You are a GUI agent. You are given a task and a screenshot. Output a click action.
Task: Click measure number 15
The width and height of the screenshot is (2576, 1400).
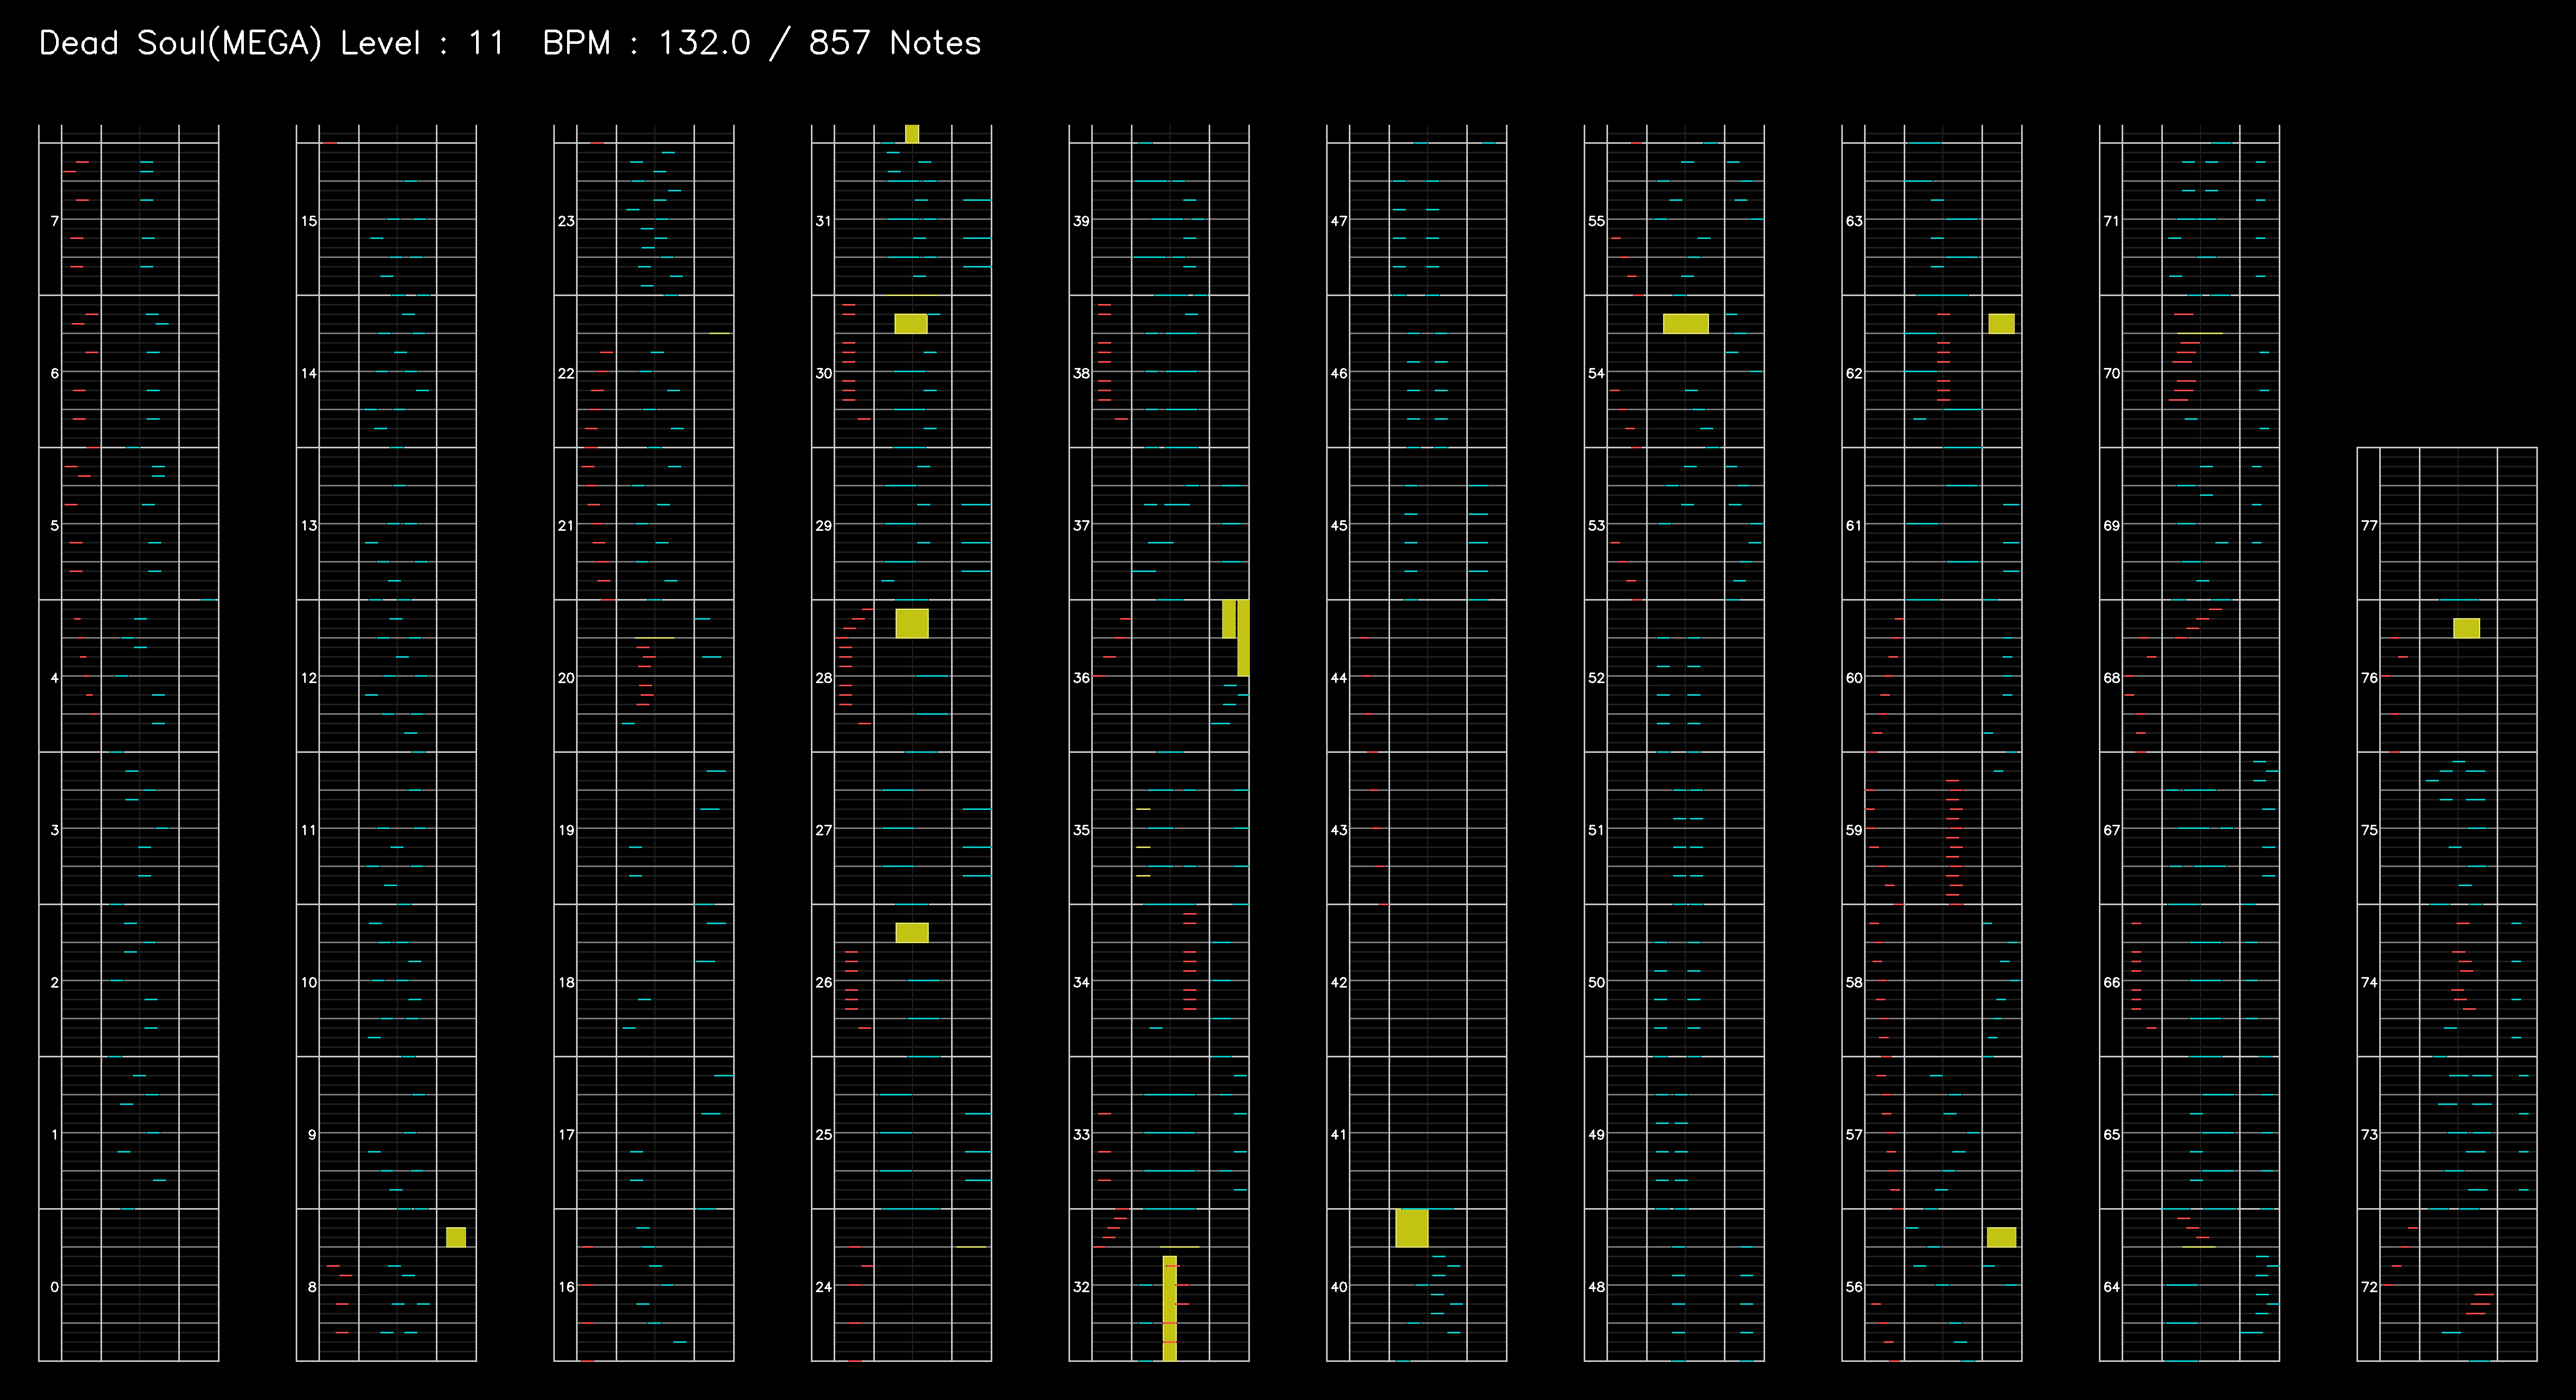(x=309, y=221)
